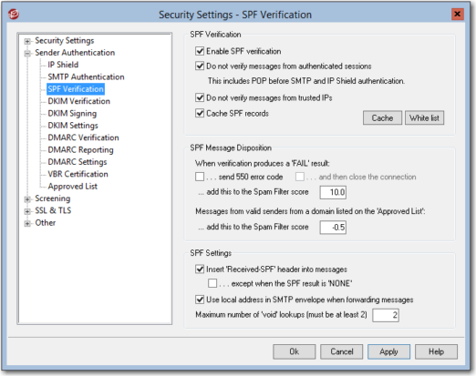Open the Approved List page
Viewport: 476px width, 376px height.
point(72,186)
